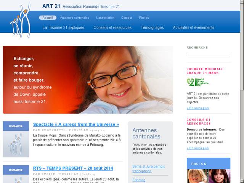The height and width of the screenshot is (183, 244).
Task: Go to Témoignages section
Action: click(152, 27)
